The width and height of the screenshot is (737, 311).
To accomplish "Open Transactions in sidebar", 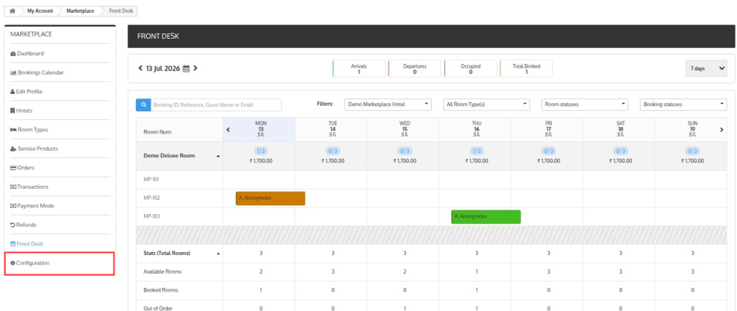I will tap(29, 187).
